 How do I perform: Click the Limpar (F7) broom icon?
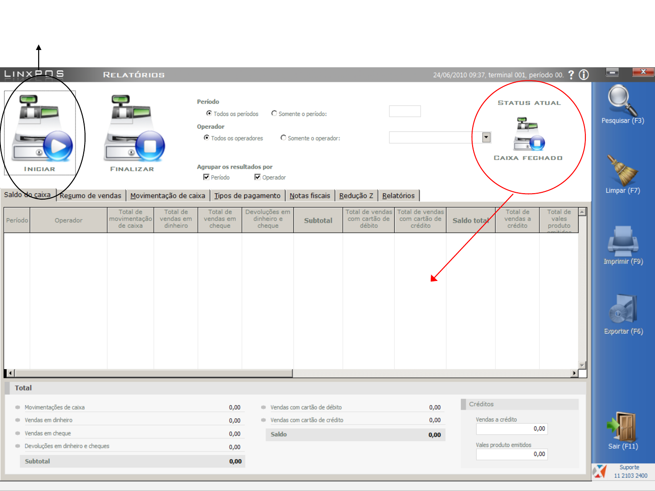622,170
